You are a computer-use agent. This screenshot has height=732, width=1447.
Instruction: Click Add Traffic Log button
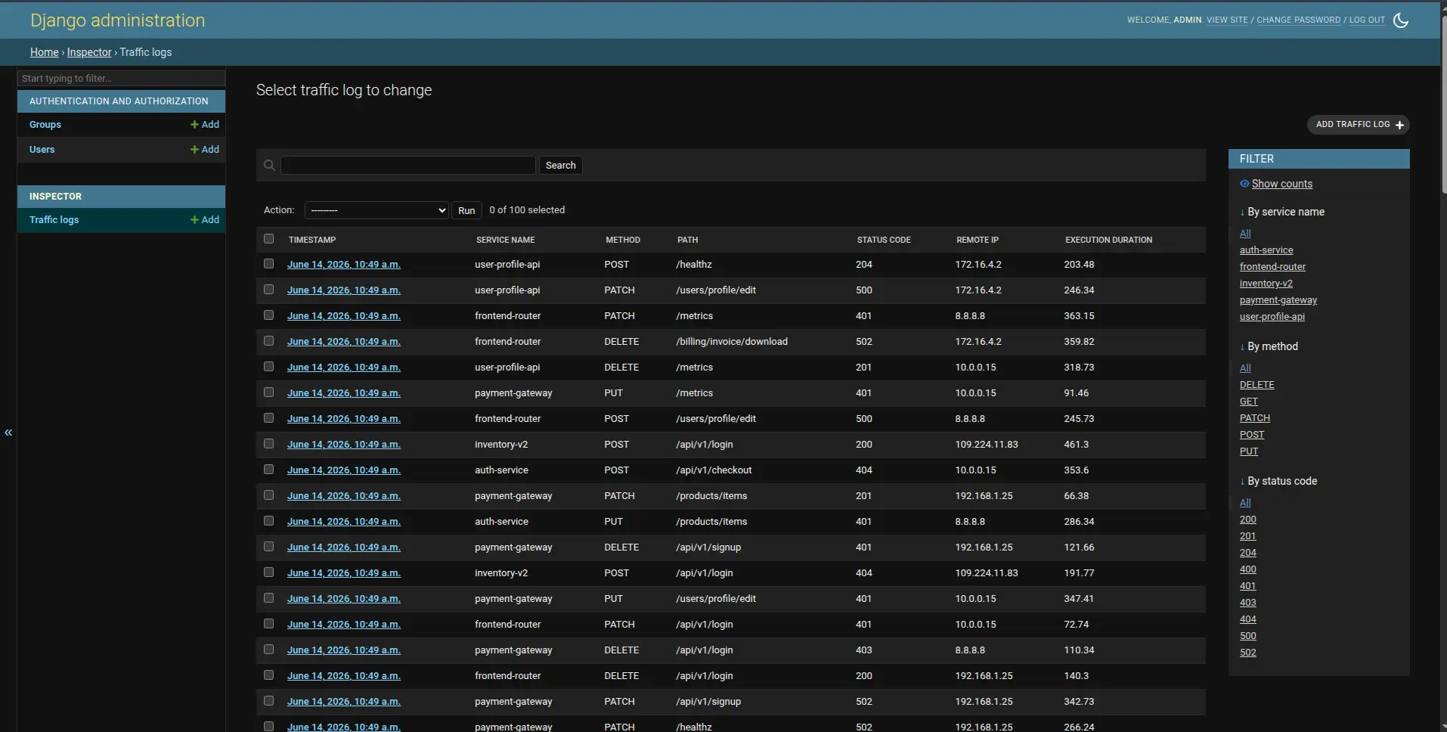click(1359, 125)
